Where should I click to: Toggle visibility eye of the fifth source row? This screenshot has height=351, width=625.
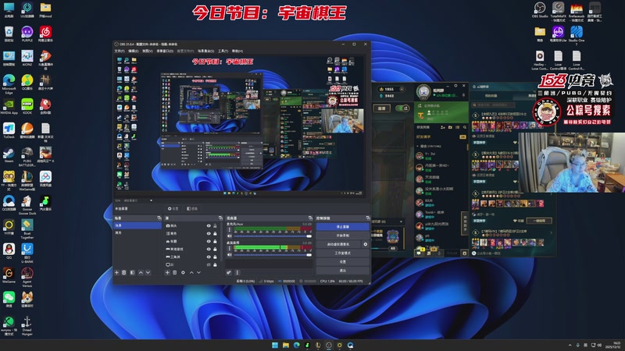(209, 257)
